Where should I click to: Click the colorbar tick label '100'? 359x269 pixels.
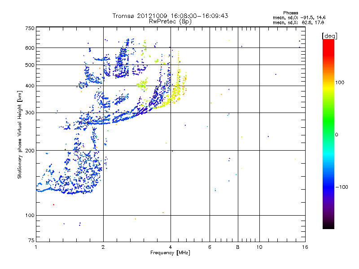340,82
